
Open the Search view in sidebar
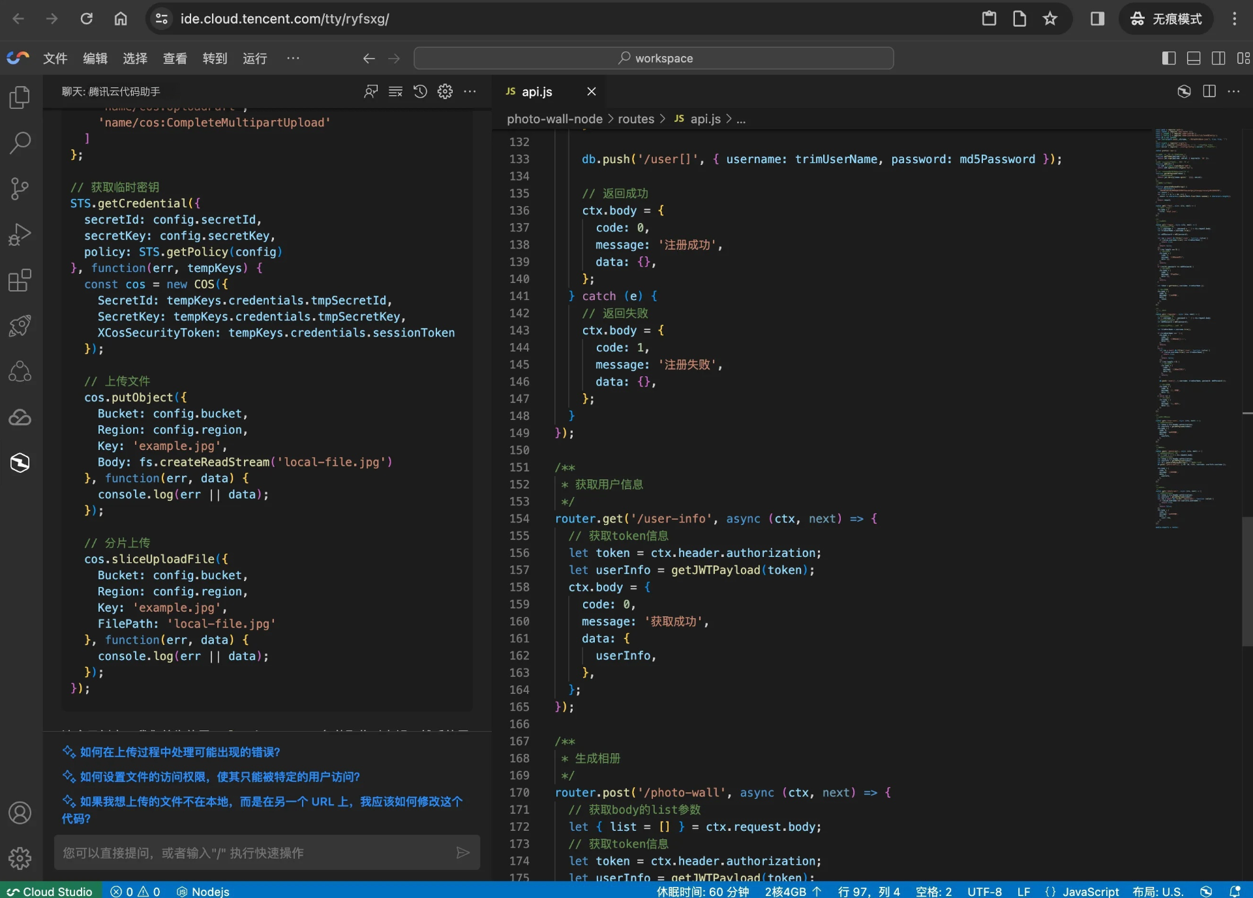pyautogui.click(x=20, y=143)
